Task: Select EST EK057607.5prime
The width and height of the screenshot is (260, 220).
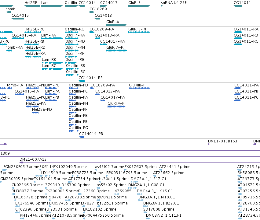Action: (141, 167)
